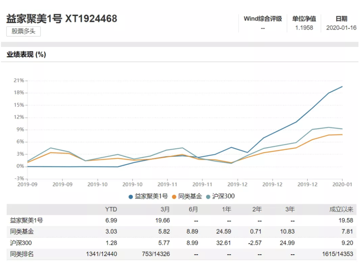Click the 沪深300 2年 value -2.57
Screen dimensions: 362x264
point(255,243)
